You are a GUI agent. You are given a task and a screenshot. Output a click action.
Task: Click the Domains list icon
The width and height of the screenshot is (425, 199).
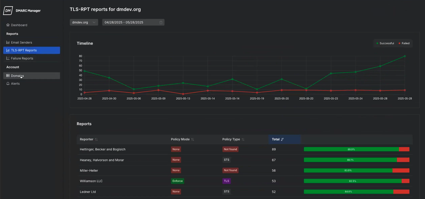click(x=8, y=76)
